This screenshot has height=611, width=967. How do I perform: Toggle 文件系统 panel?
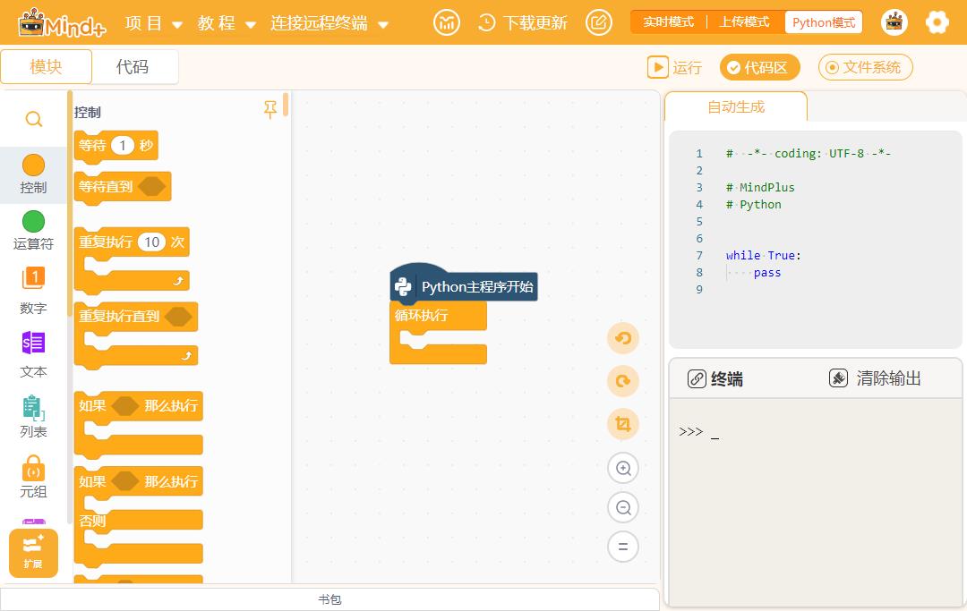pos(865,67)
